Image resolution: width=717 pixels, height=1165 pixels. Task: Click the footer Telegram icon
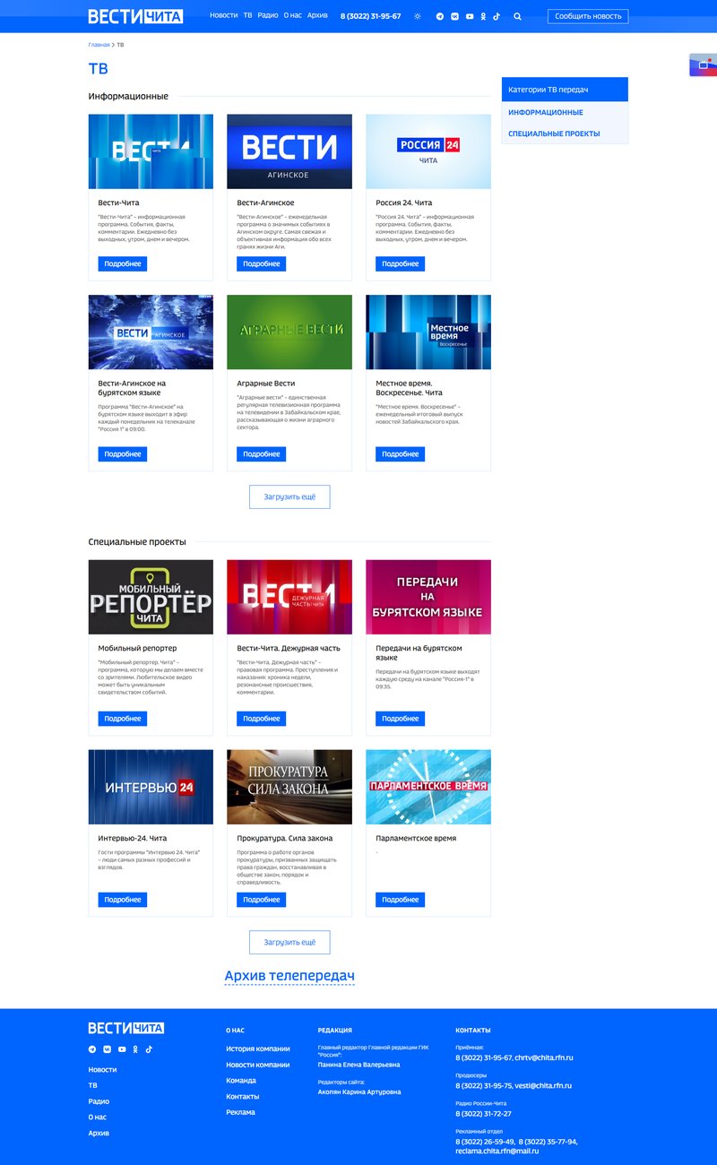pyautogui.click(x=92, y=1048)
